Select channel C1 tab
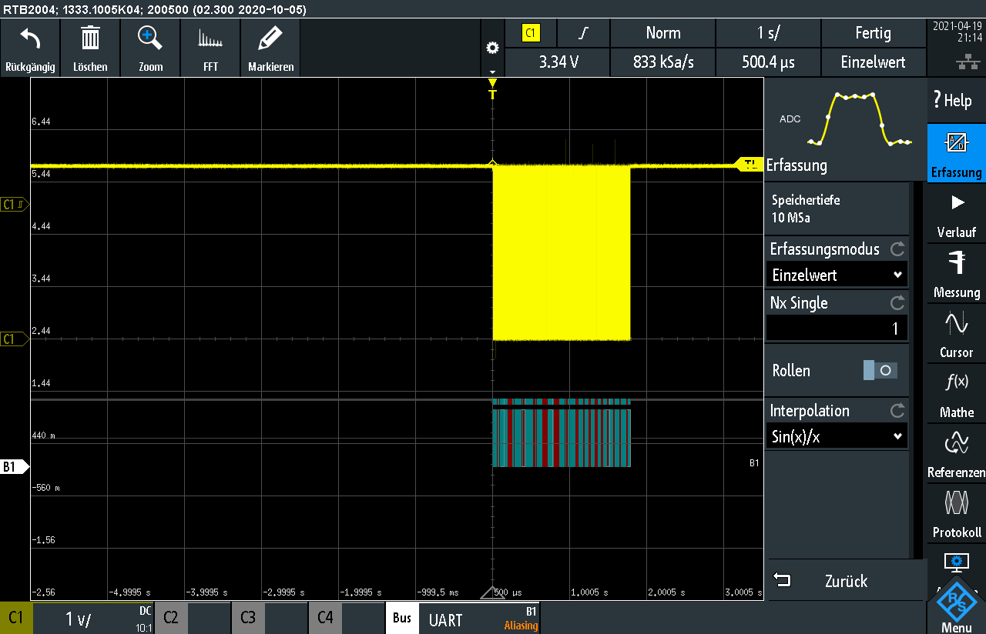Viewport: 986px width, 634px height. 16,618
